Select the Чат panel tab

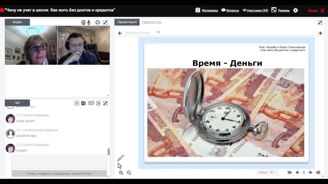(17, 103)
